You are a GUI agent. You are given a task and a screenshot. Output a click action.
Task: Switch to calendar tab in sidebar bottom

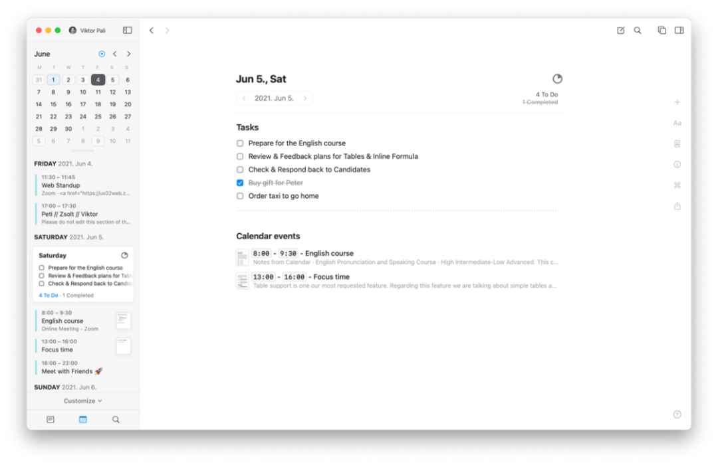[x=83, y=419]
